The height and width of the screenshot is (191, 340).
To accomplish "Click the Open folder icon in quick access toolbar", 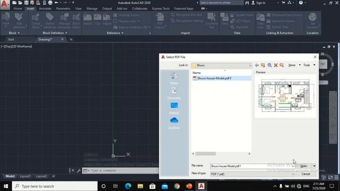I will [x=20, y=3].
